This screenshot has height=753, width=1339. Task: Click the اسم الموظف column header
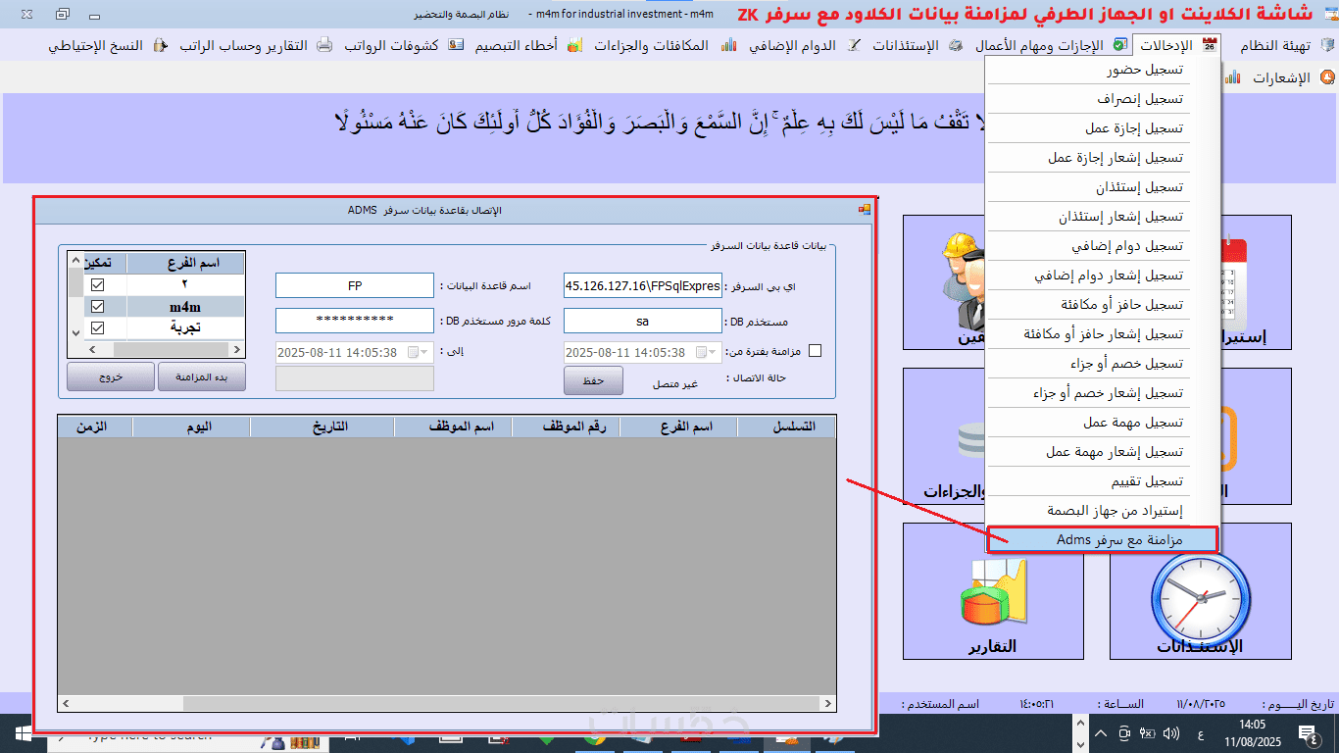coord(453,427)
